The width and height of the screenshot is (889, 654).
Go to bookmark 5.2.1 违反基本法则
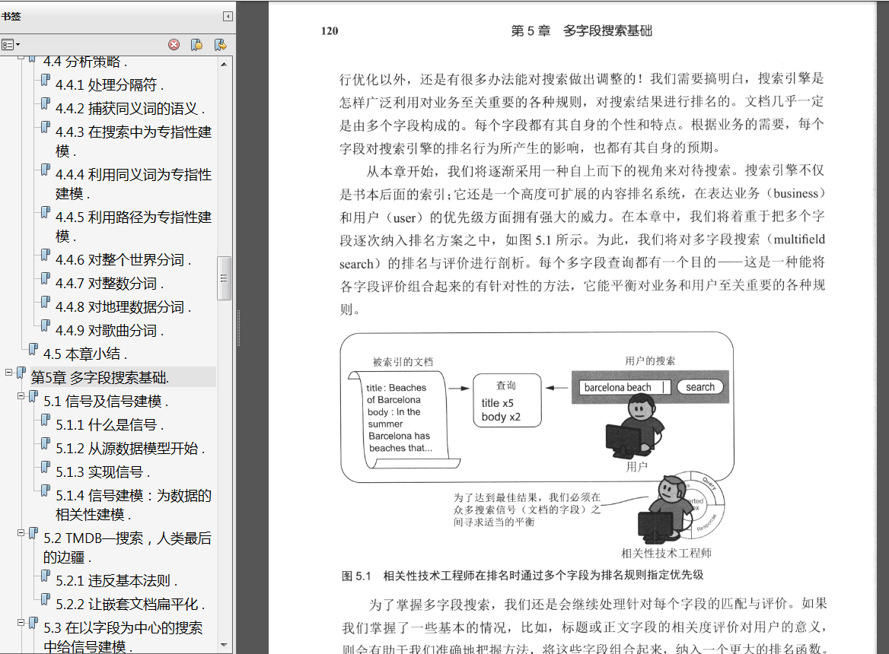click(x=116, y=581)
